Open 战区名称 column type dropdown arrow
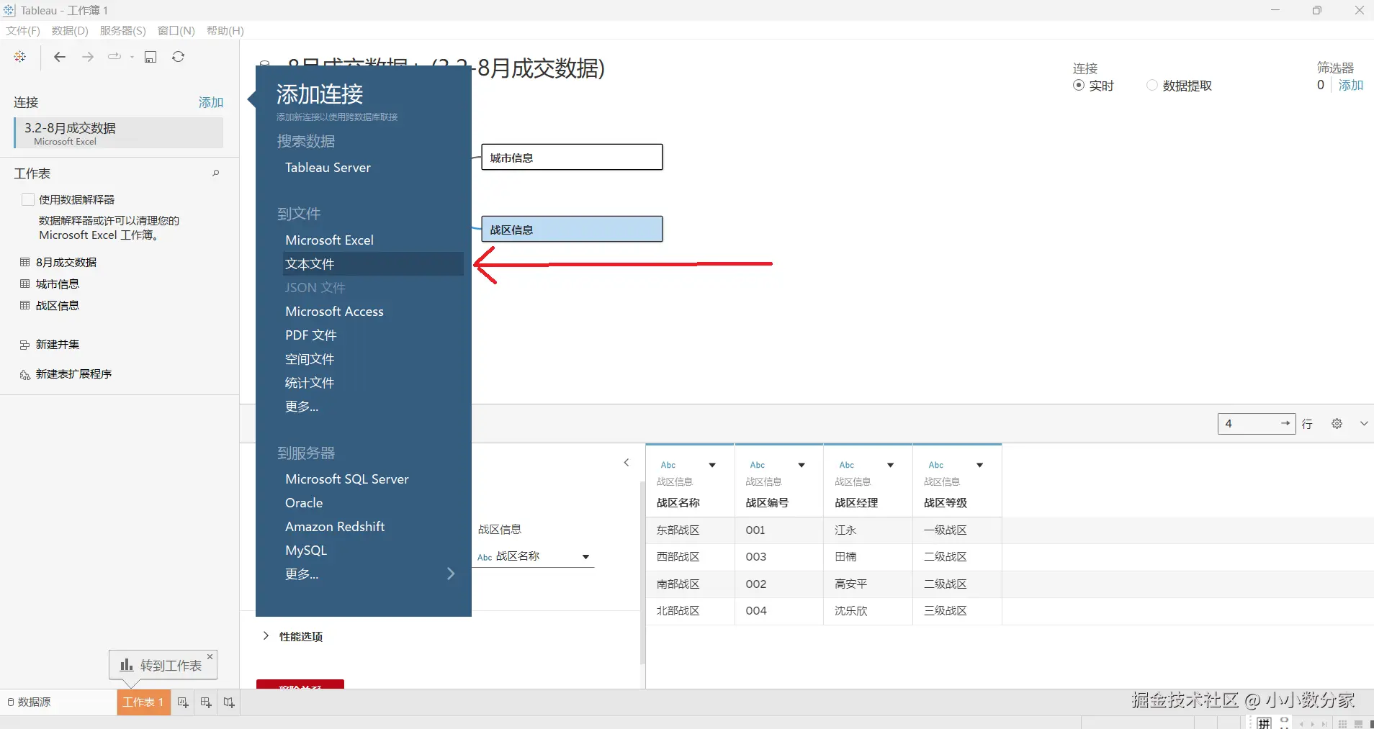 [x=712, y=465]
